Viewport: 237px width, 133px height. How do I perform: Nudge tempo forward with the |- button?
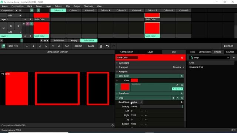tap(46, 46)
